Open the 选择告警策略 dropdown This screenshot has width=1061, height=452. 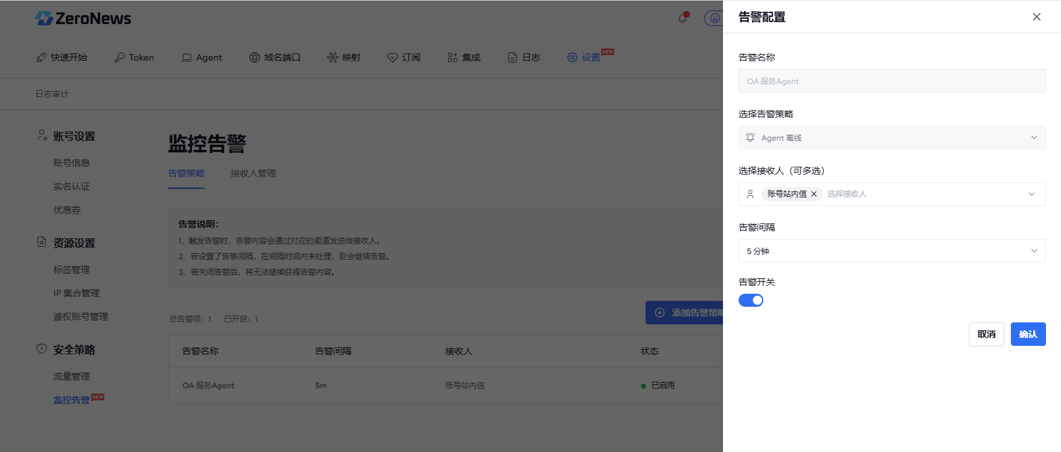click(x=892, y=137)
